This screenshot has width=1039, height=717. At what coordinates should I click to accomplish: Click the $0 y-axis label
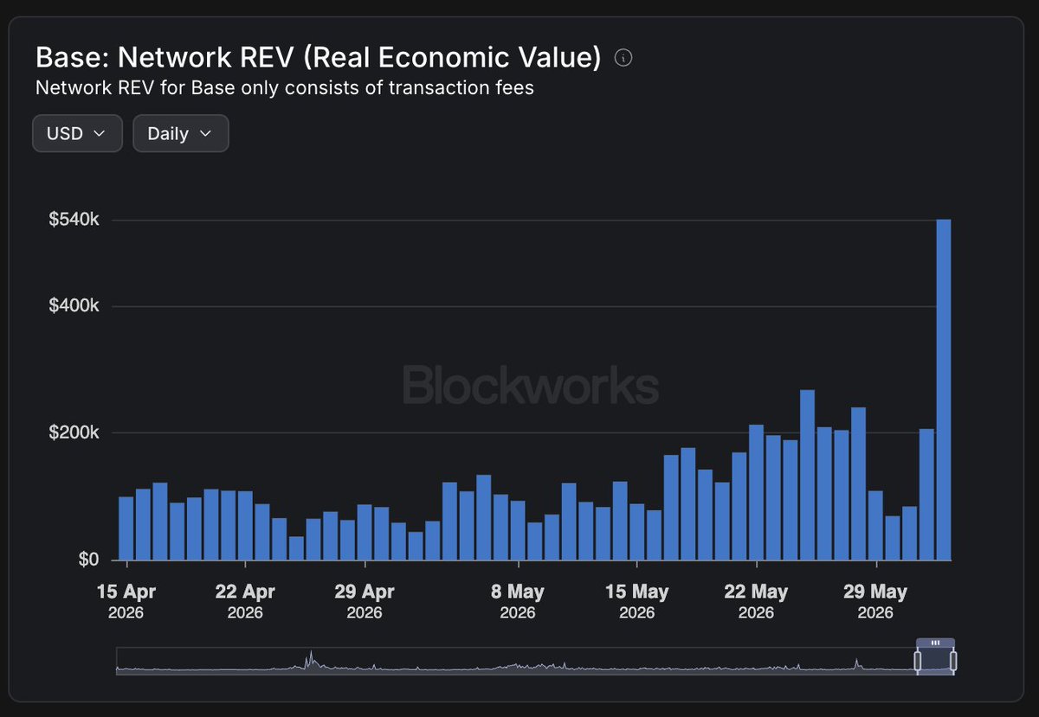[88, 560]
